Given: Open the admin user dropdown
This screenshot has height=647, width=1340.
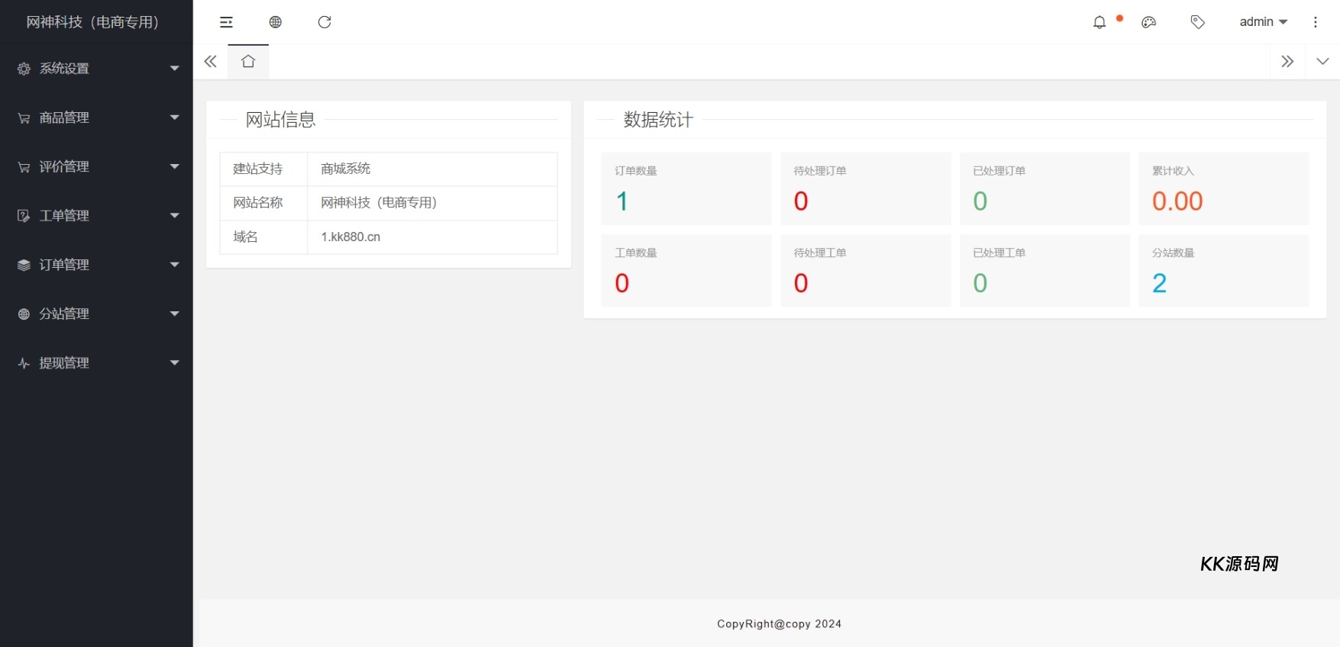Looking at the screenshot, I should pyautogui.click(x=1264, y=22).
